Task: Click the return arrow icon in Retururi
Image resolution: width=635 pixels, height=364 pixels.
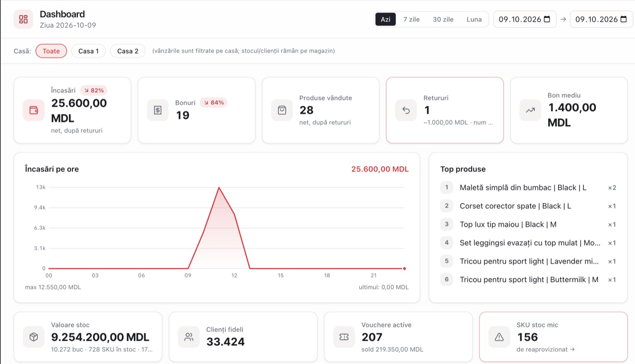Action: pos(406,110)
